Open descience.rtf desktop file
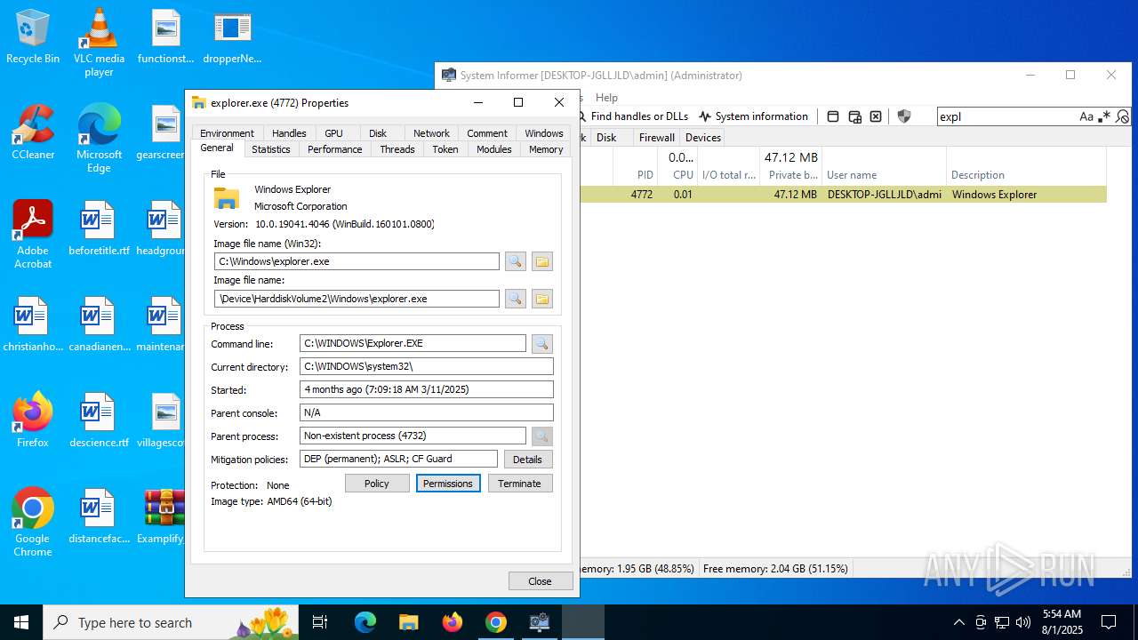This screenshot has height=640, width=1138. pyautogui.click(x=99, y=420)
